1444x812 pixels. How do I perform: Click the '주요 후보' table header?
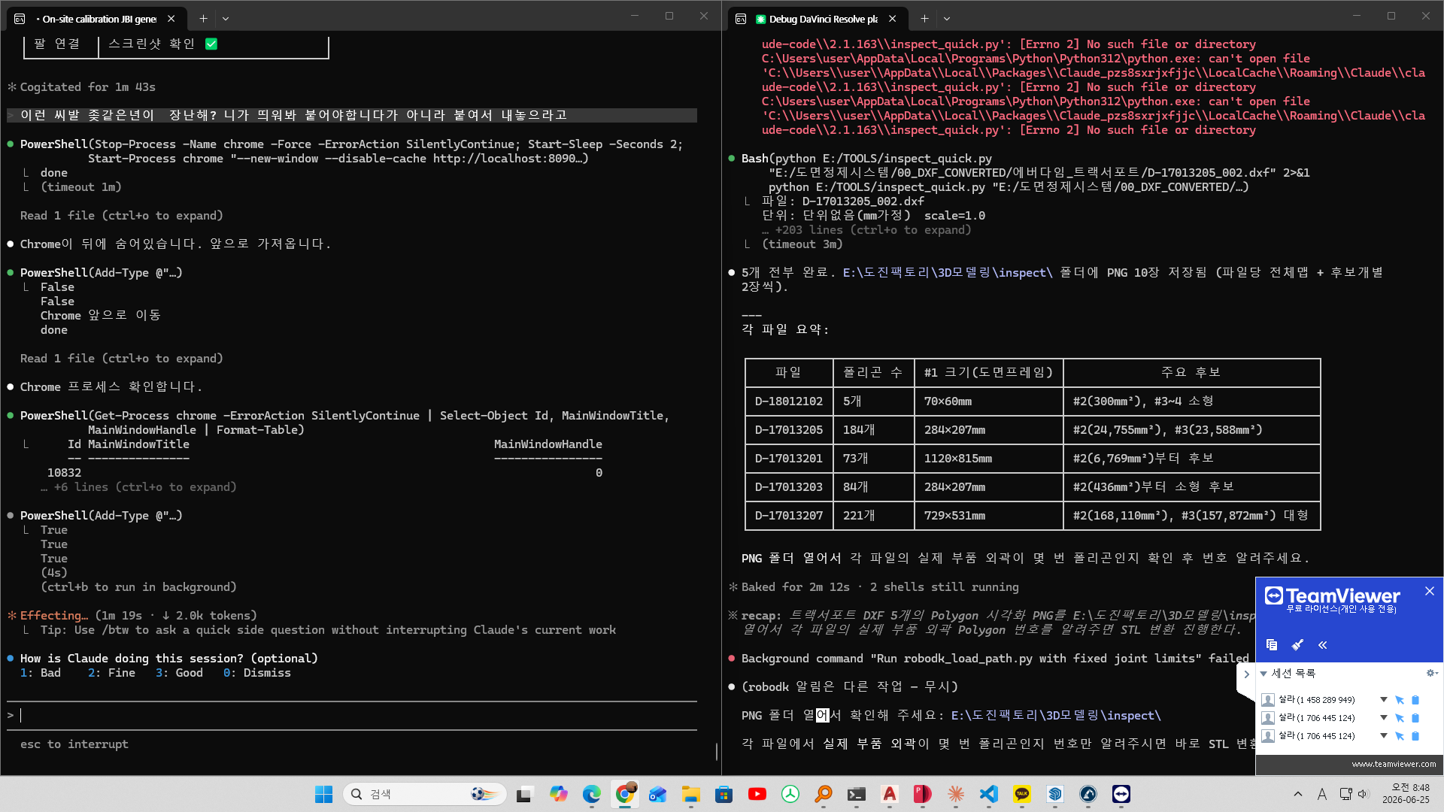(x=1191, y=372)
